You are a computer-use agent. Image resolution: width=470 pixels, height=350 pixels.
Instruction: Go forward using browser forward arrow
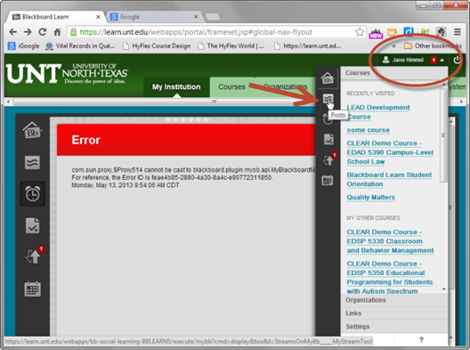point(28,32)
